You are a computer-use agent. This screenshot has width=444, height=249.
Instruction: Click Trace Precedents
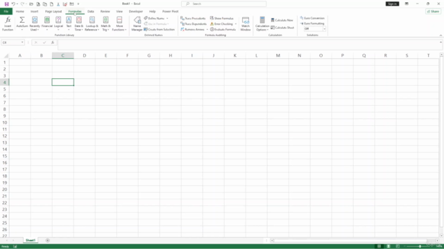(x=193, y=19)
